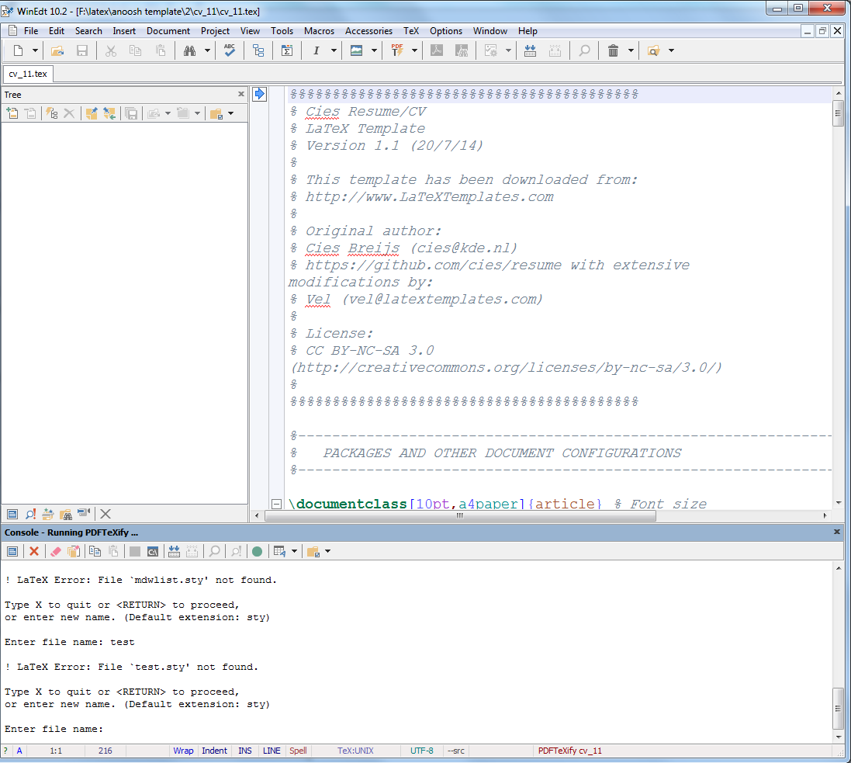
Task: Switch to the cv_11.tex tab
Action: click(x=28, y=74)
